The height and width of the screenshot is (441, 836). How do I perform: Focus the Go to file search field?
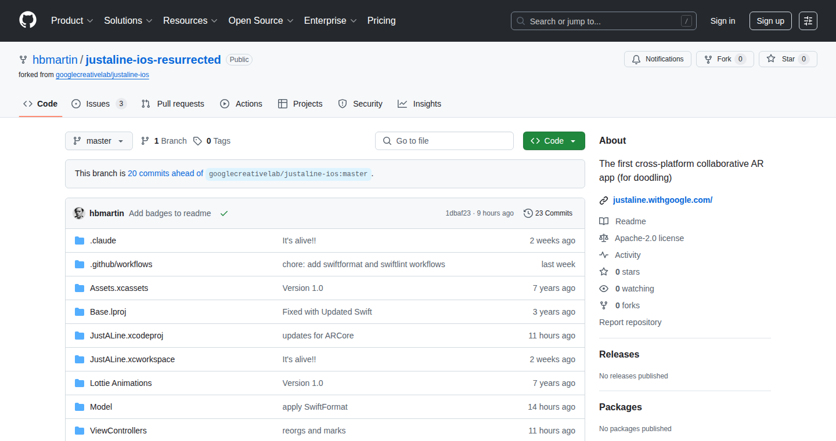[x=444, y=141]
